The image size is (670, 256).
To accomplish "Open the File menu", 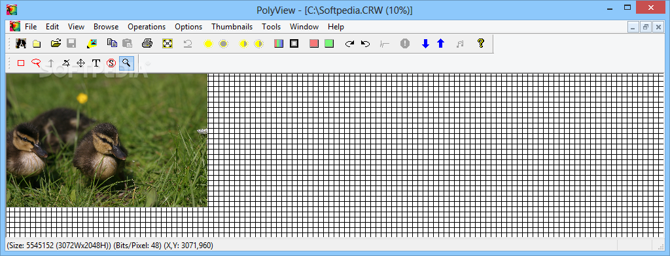I will [31, 27].
